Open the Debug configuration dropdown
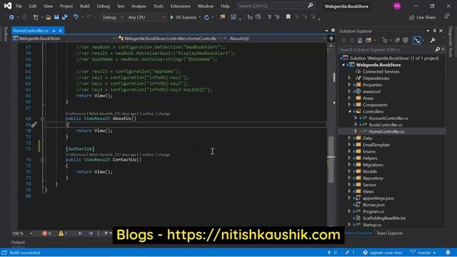This screenshot has height=257, width=457. coord(113,17)
